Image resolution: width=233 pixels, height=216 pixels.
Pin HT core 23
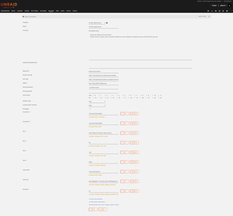point(158,98)
